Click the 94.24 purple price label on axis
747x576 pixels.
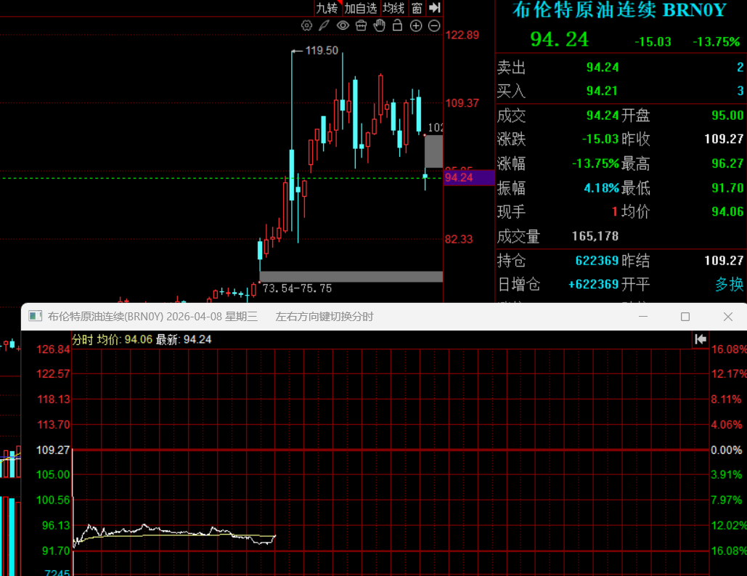(469, 177)
